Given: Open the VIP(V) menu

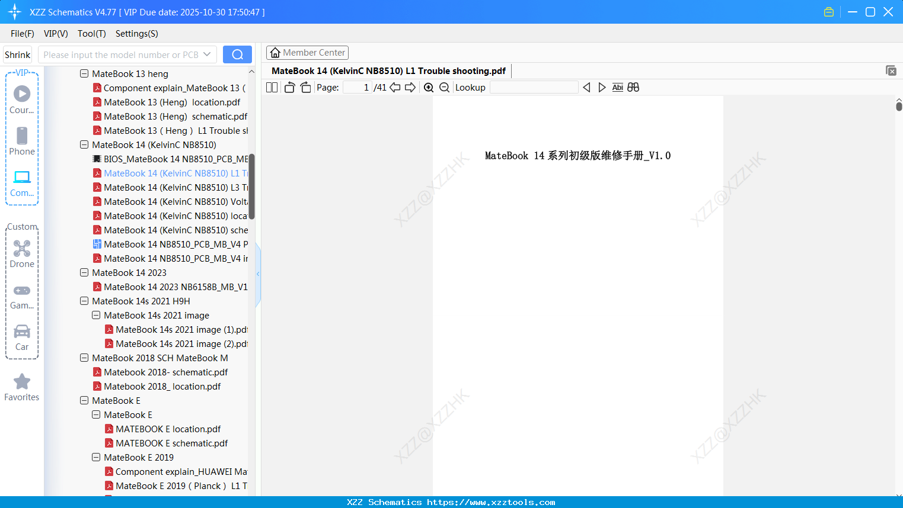Looking at the screenshot, I should [x=56, y=34].
